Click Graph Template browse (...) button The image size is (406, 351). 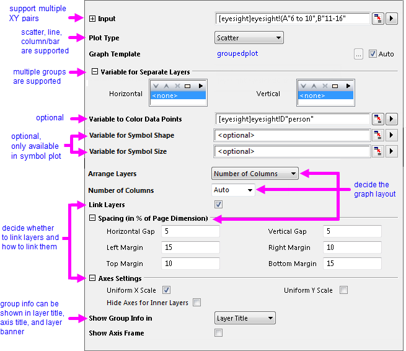click(x=359, y=54)
